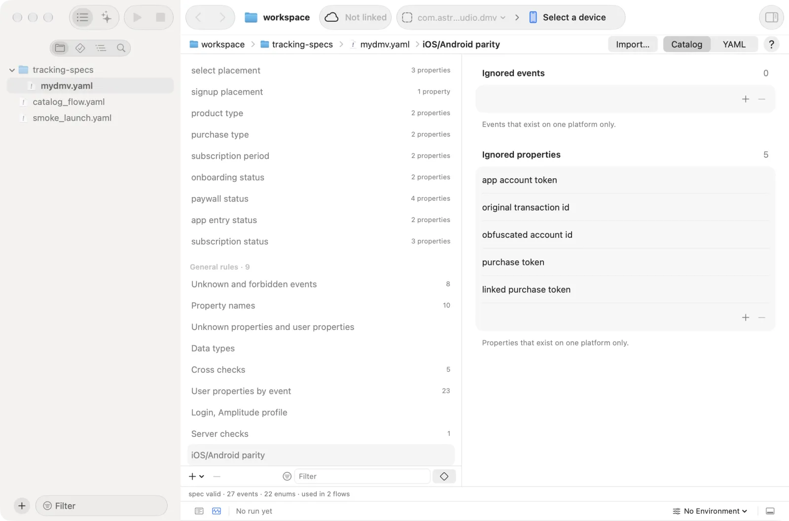
Task: Show the activity monitor icon in status bar
Action: pyautogui.click(x=216, y=511)
